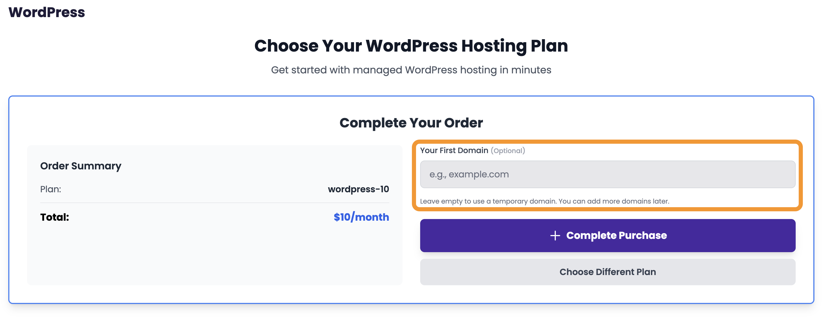Select the wordpress-10 plan name

[358, 189]
